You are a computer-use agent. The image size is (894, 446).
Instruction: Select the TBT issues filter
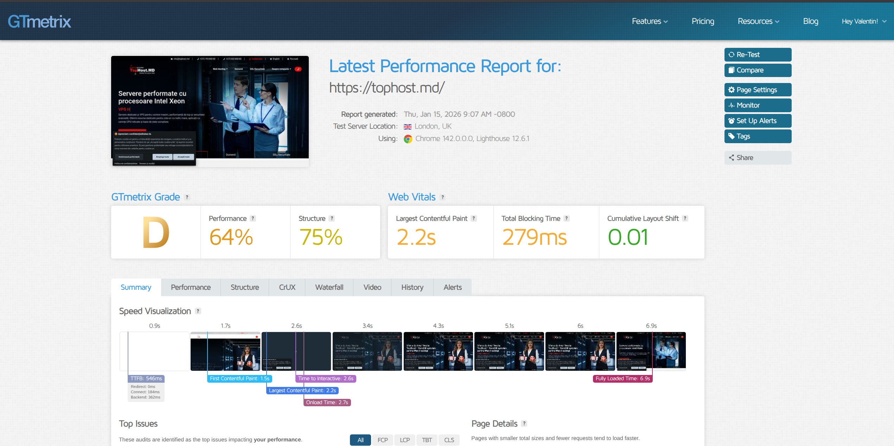[427, 440]
